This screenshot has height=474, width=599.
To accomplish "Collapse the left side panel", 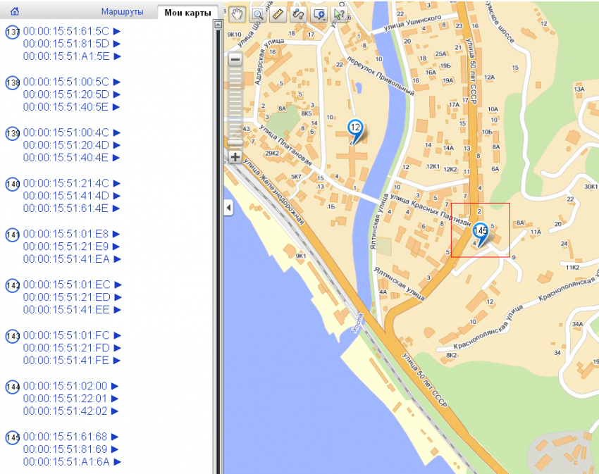I will click(228, 208).
